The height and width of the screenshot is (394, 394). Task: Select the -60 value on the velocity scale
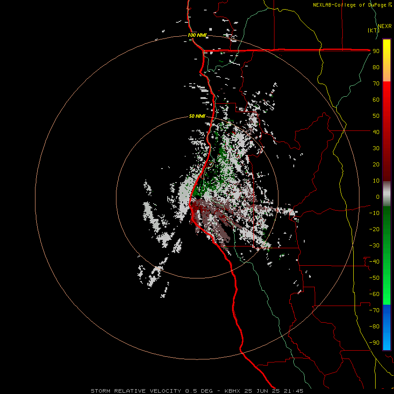tap(374, 294)
